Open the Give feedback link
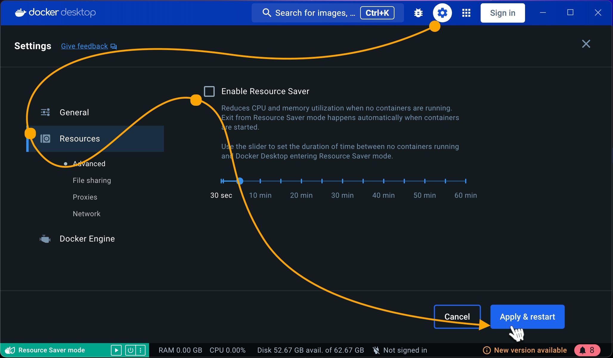This screenshot has height=358, width=613. click(x=85, y=46)
